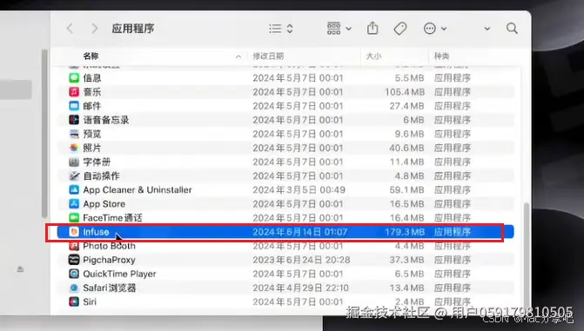Image resolution: width=584 pixels, height=331 pixels.
Task: Click the Share toolbar icon
Action: tap(373, 29)
